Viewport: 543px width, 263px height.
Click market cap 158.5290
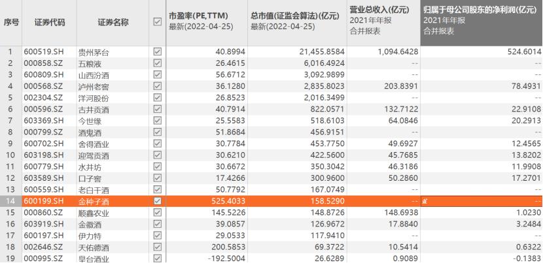tap(328, 201)
